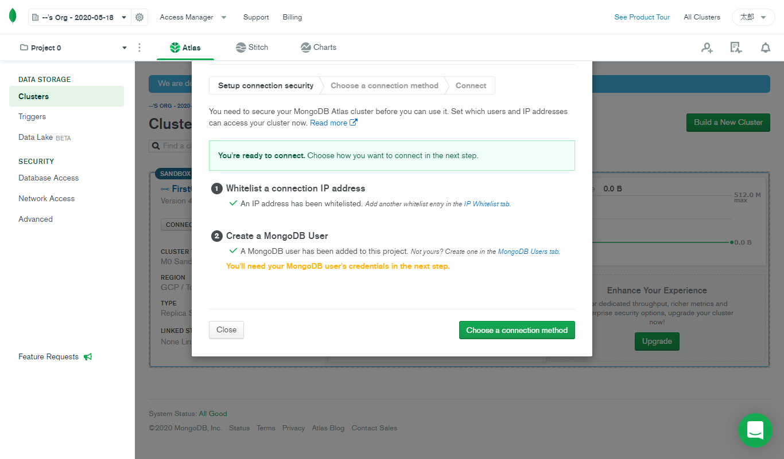Select Clusters in the sidebar
Screen dimensions: 784x459
[67, 96]
